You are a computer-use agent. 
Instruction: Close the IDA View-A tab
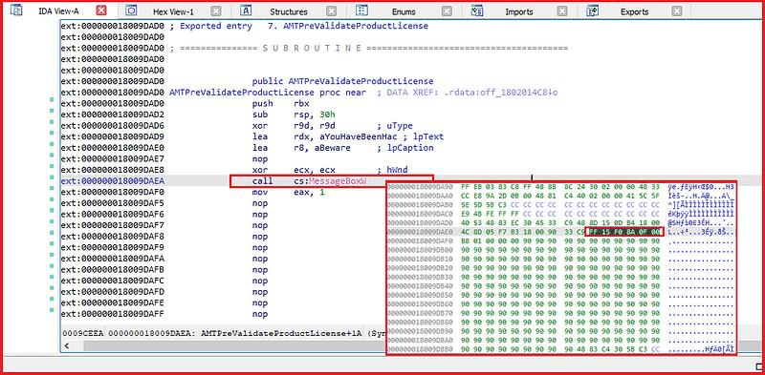(x=101, y=11)
